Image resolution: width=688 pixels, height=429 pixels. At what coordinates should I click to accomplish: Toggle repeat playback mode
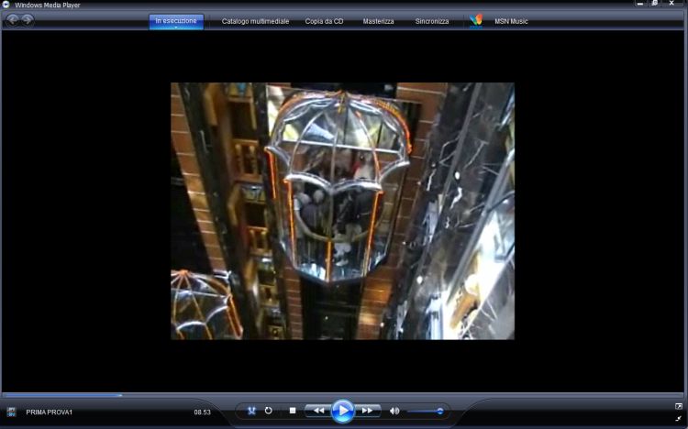pos(269,411)
